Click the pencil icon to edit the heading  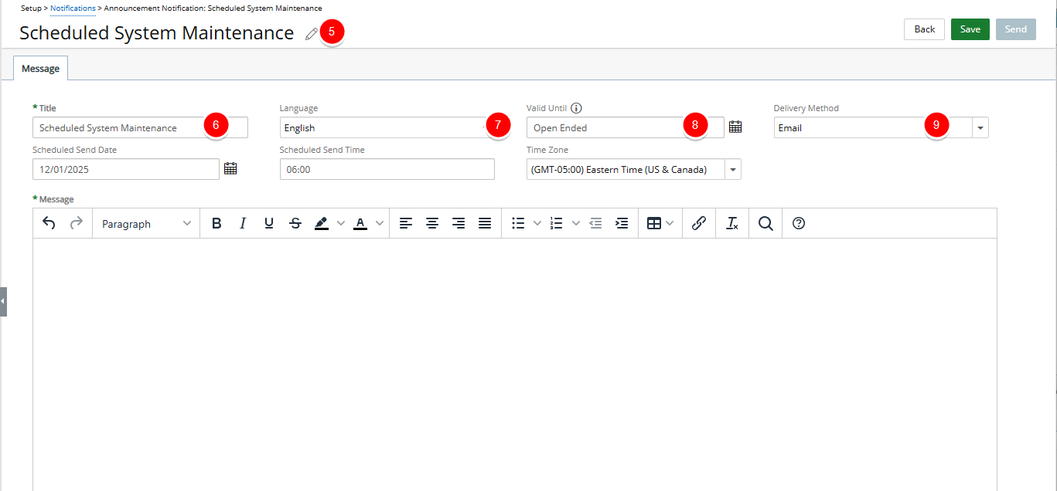click(x=311, y=34)
